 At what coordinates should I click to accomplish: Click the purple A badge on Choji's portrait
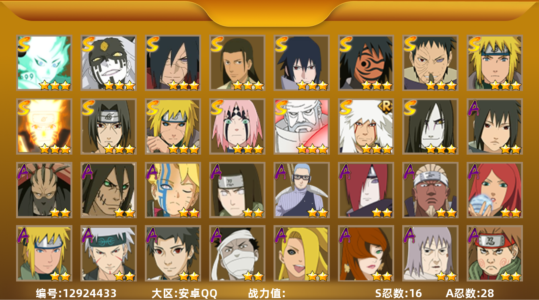[474, 234]
